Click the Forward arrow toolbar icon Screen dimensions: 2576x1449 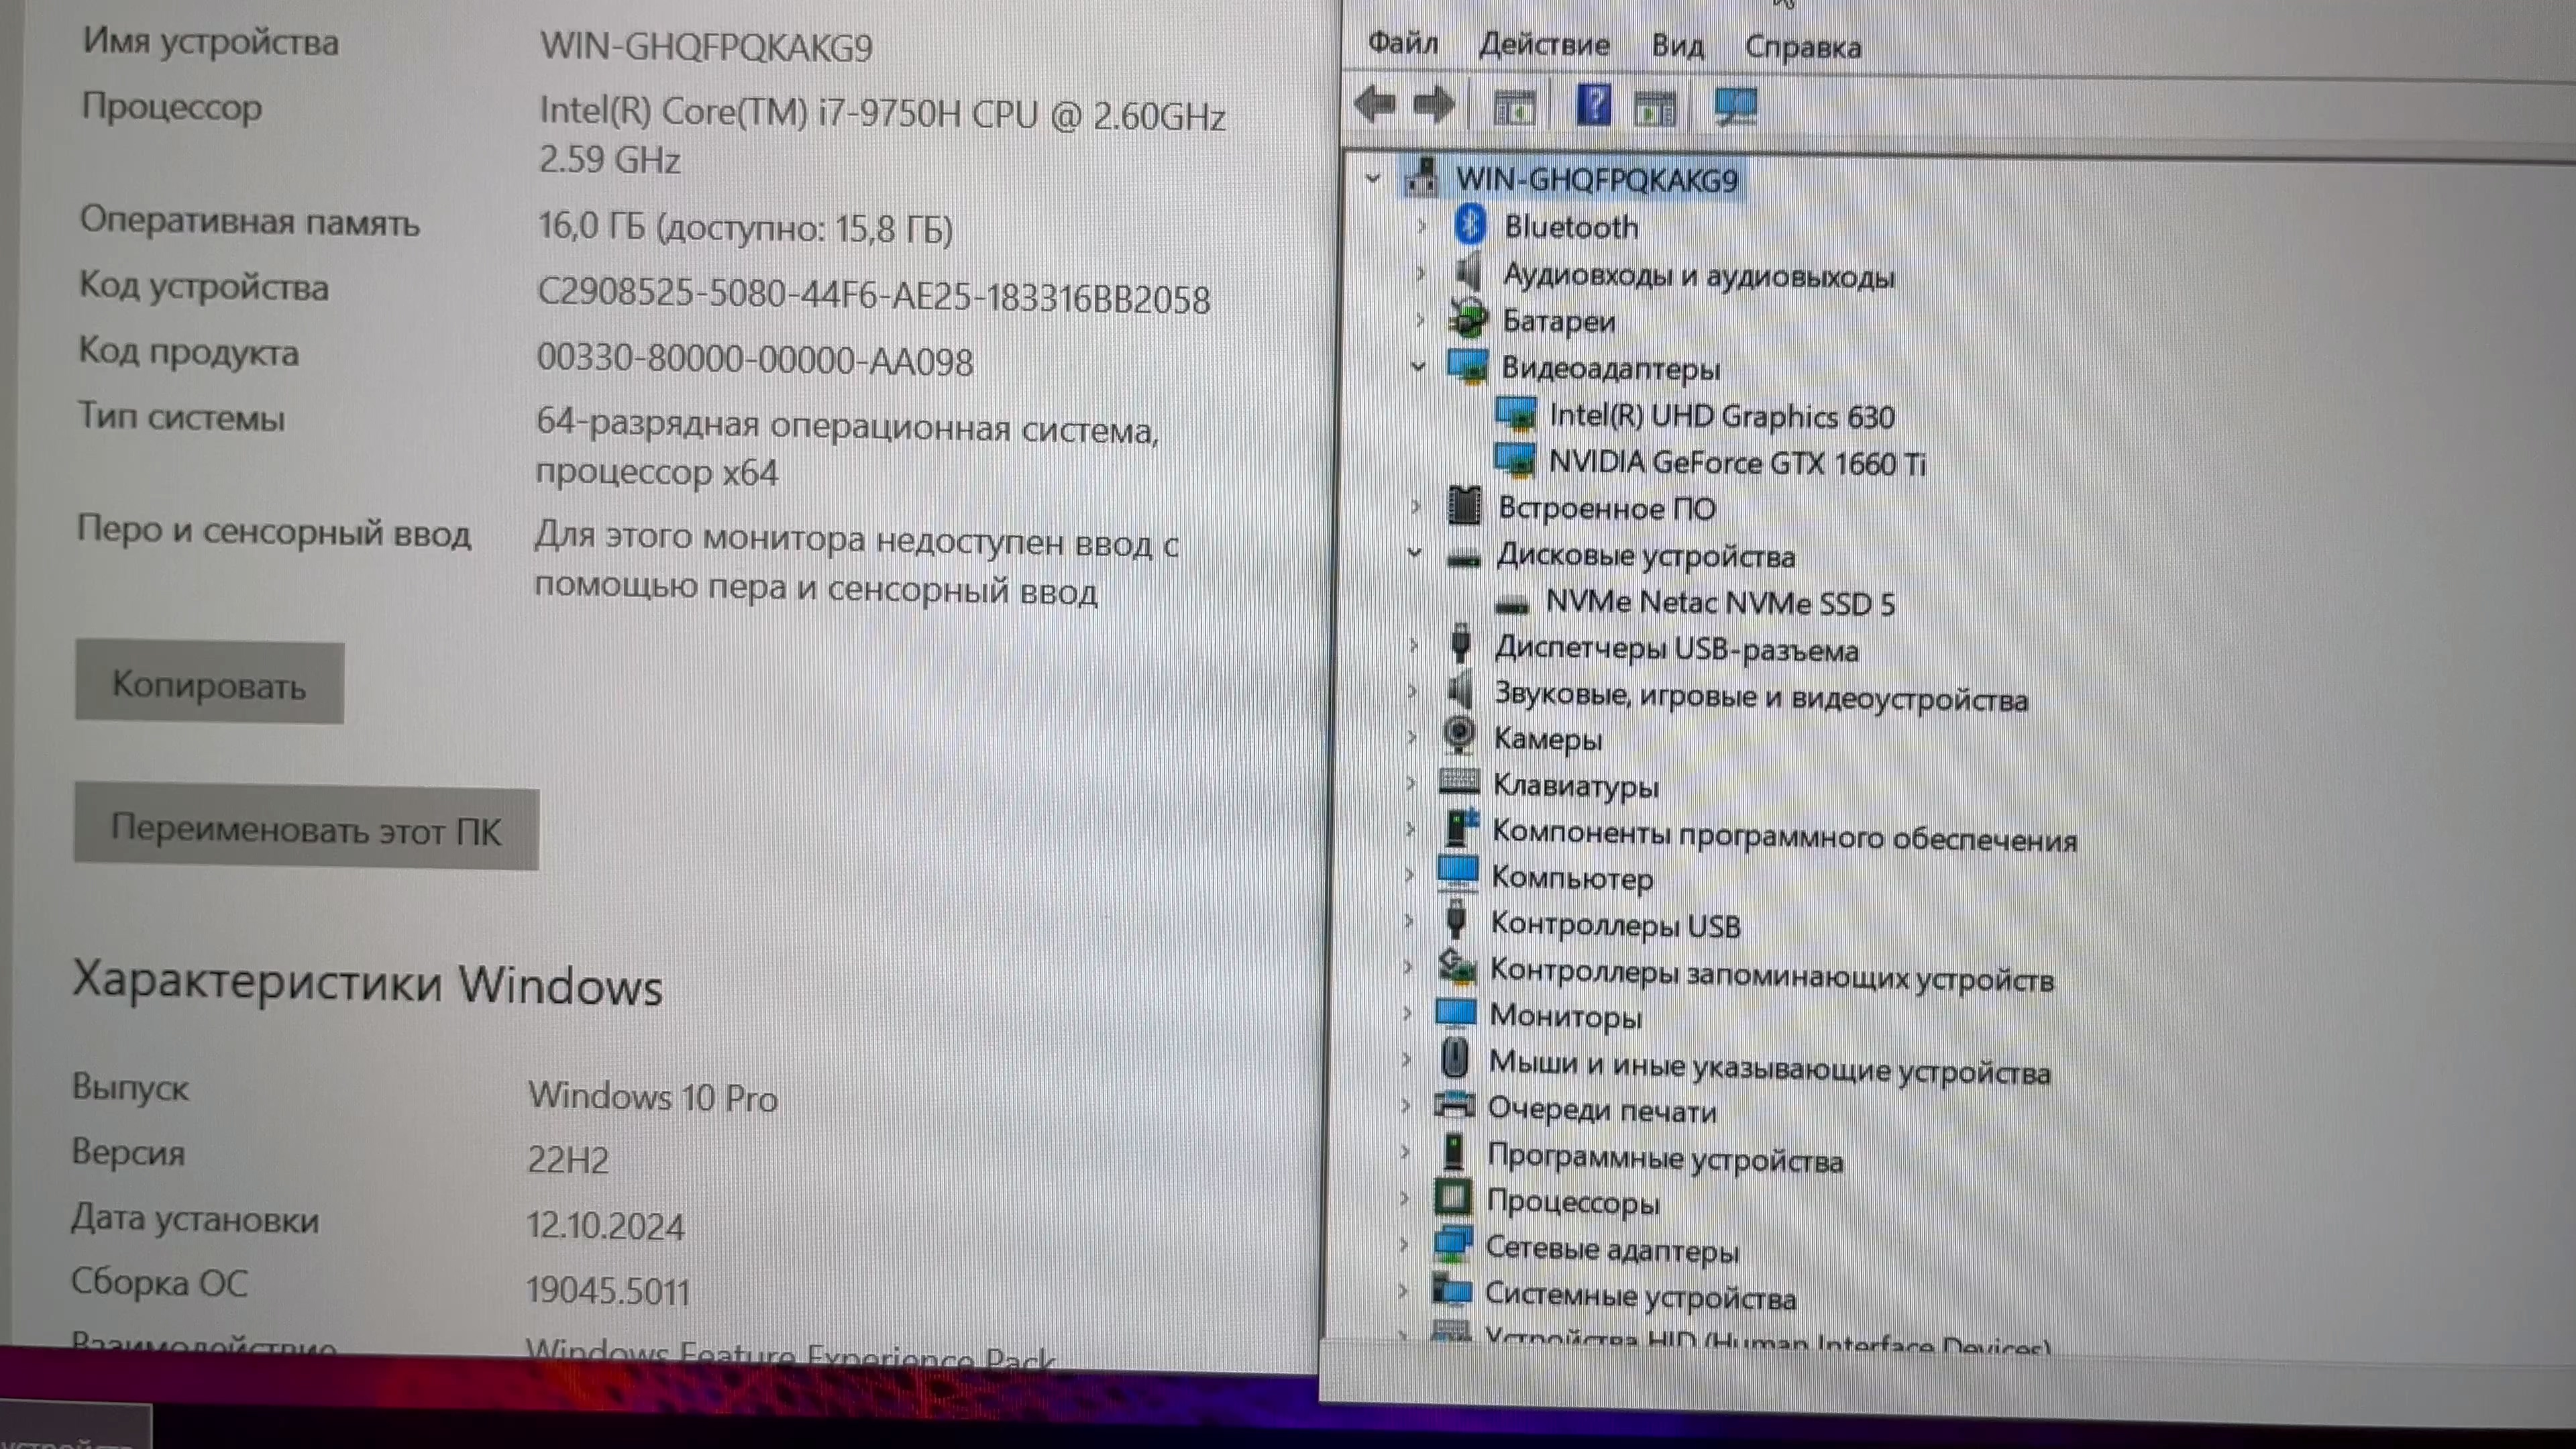click(1435, 105)
